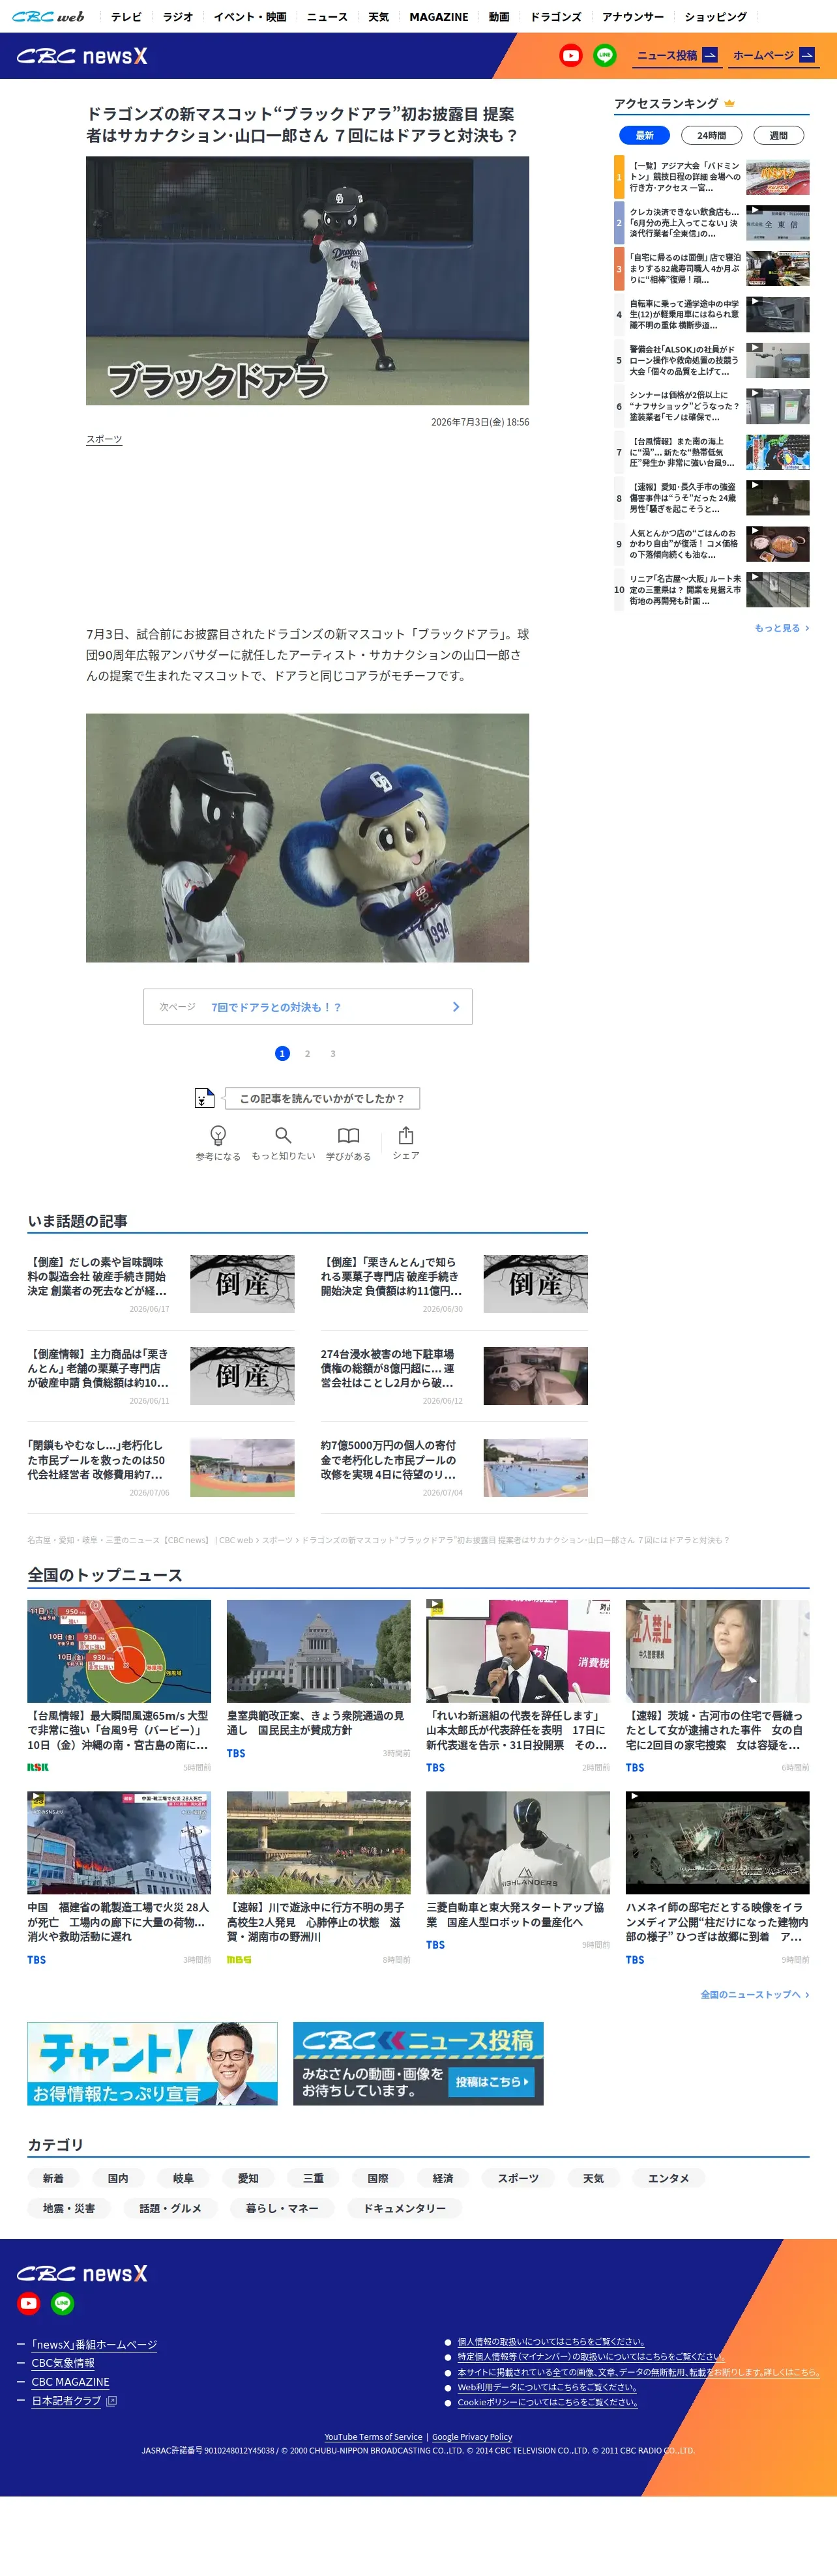Click the CBC web logo
The height and width of the screenshot is (2576, 837).
[x=48, y=16]
